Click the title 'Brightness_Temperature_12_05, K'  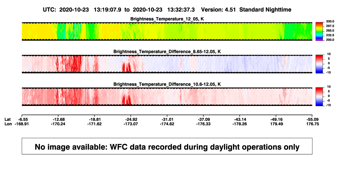(167, 19)
